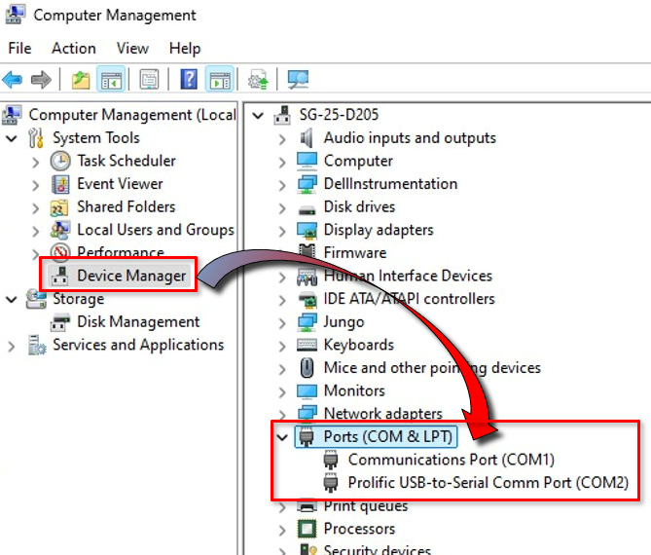Click the blue Help question mark icon
Screen dimensions: 651x555
tap(190, 79)
